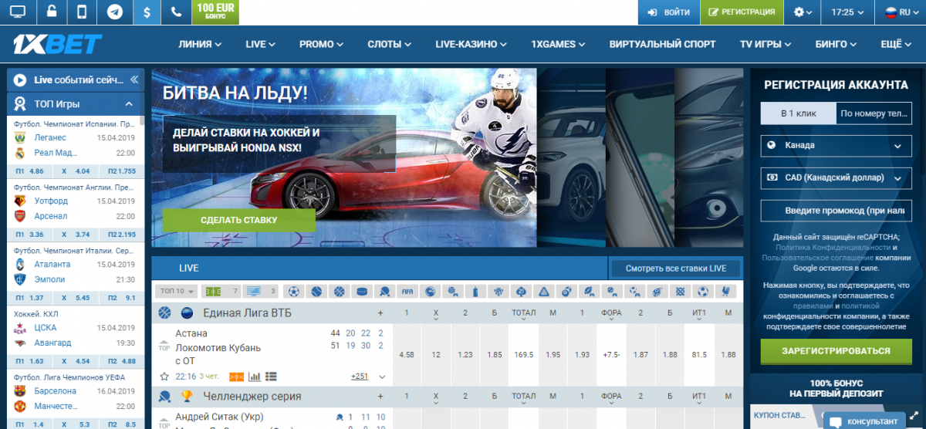Click П2 2.195 odds for Уотфорд–Арсенал
Viewport: 926px width, 429px height.
coord(122,234)
